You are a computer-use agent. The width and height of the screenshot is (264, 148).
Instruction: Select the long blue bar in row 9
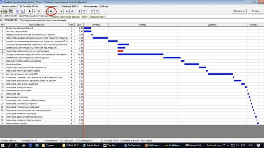[x=140, y=54]
